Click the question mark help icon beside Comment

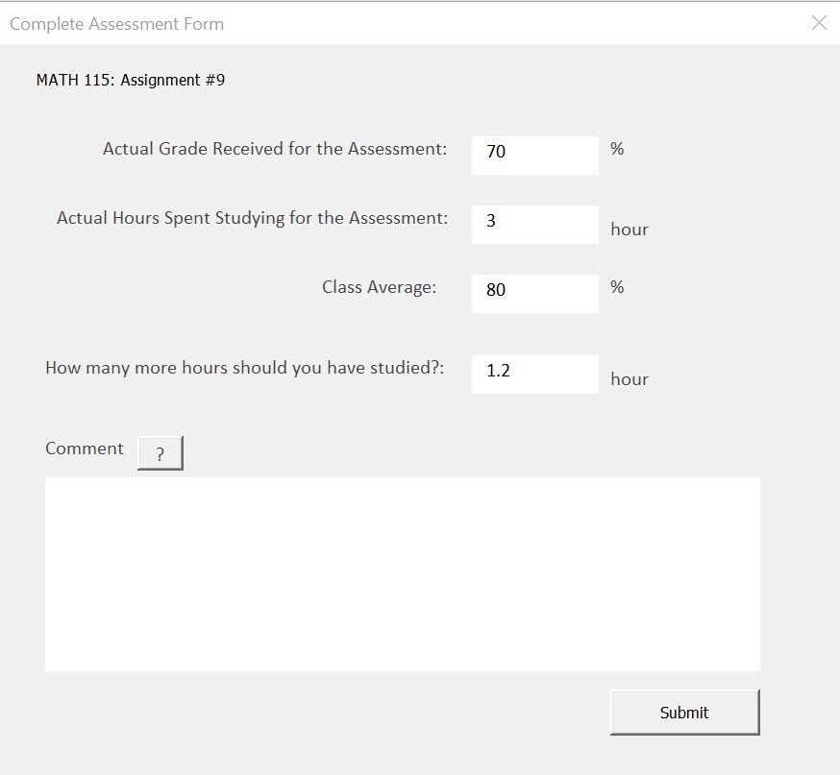click(x=160, y=452)
